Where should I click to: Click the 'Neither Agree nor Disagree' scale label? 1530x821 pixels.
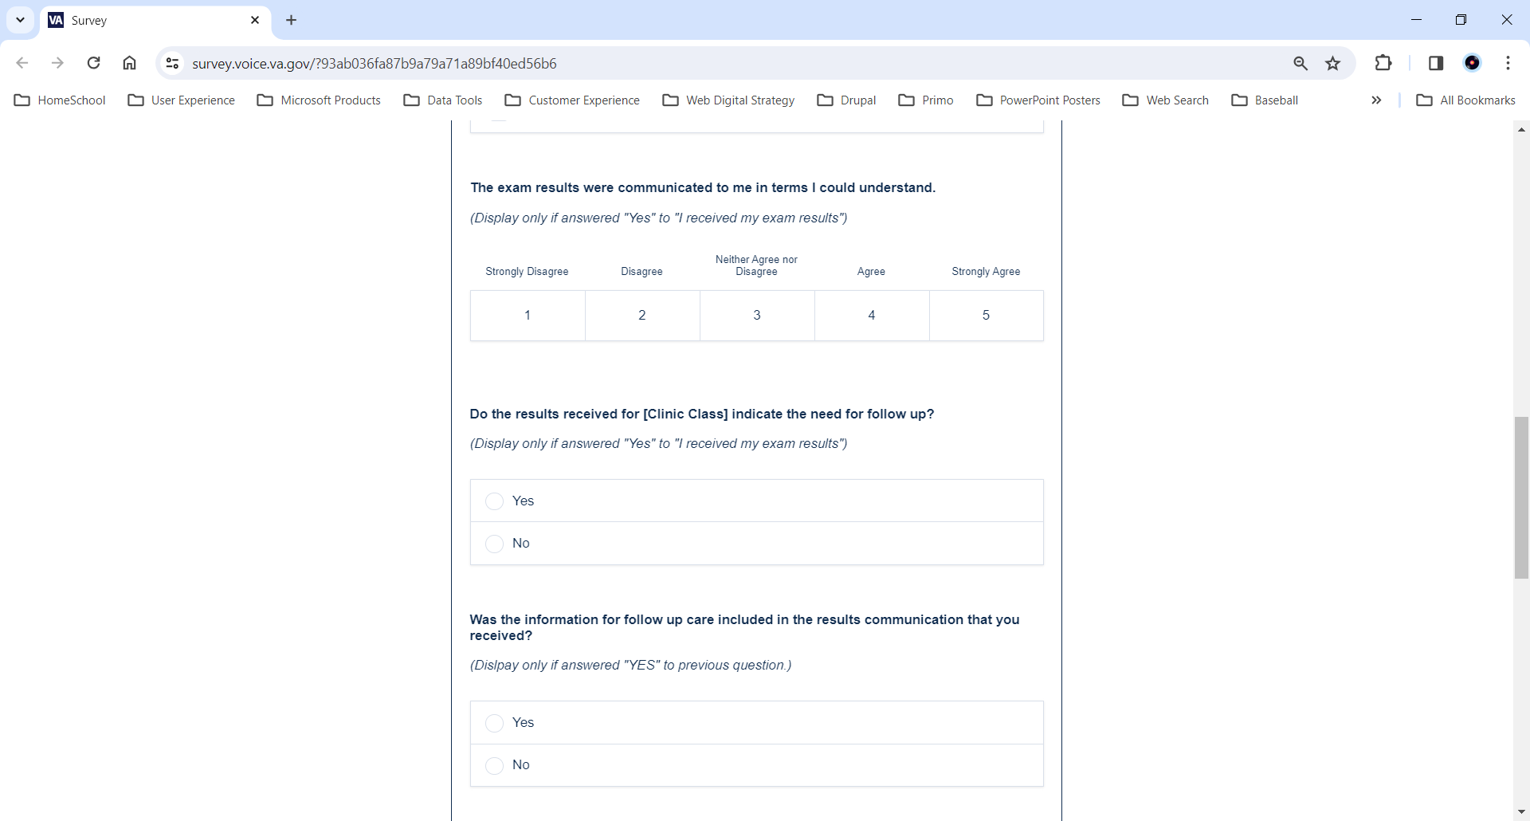[756, 265]
